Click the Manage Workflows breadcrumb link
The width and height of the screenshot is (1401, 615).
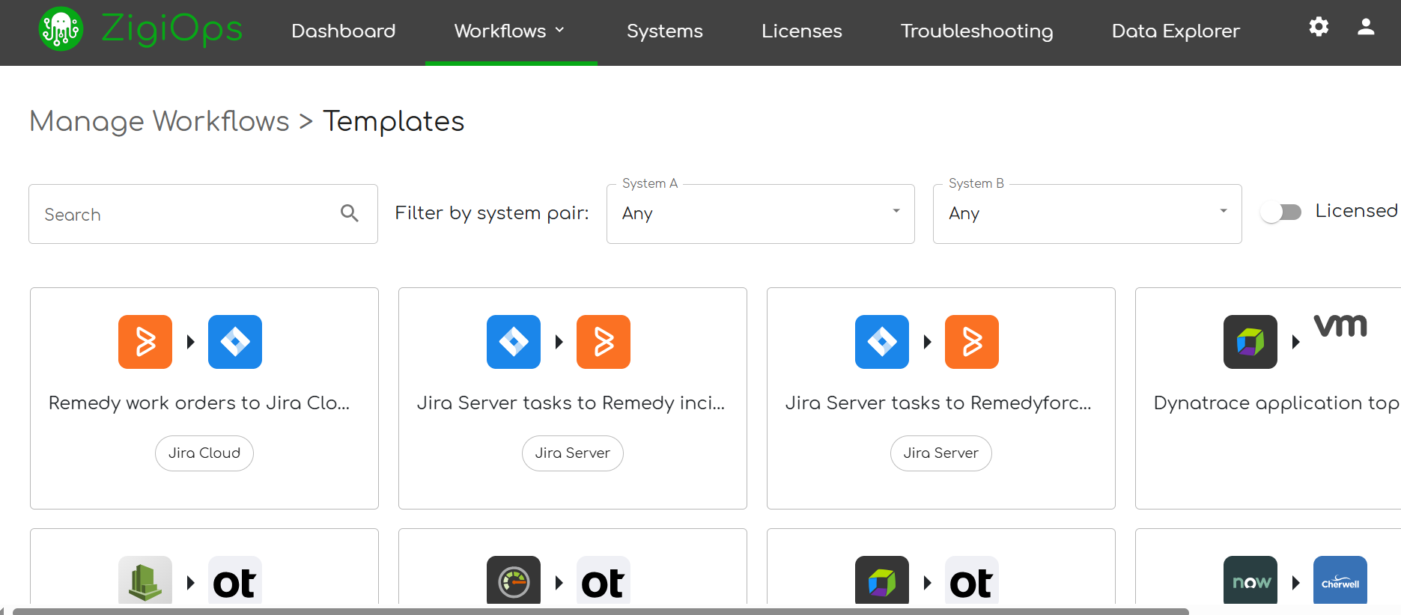click(159, 121)
